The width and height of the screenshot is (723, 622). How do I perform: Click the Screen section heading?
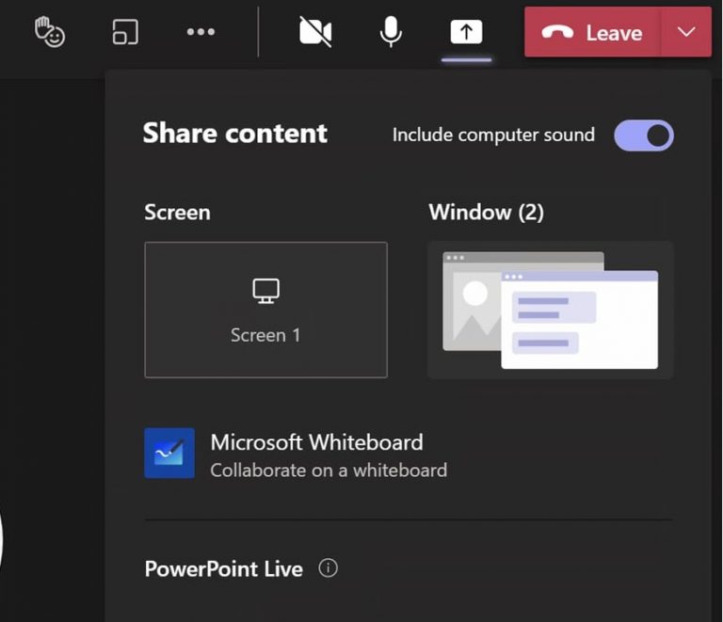coord(178,213)
